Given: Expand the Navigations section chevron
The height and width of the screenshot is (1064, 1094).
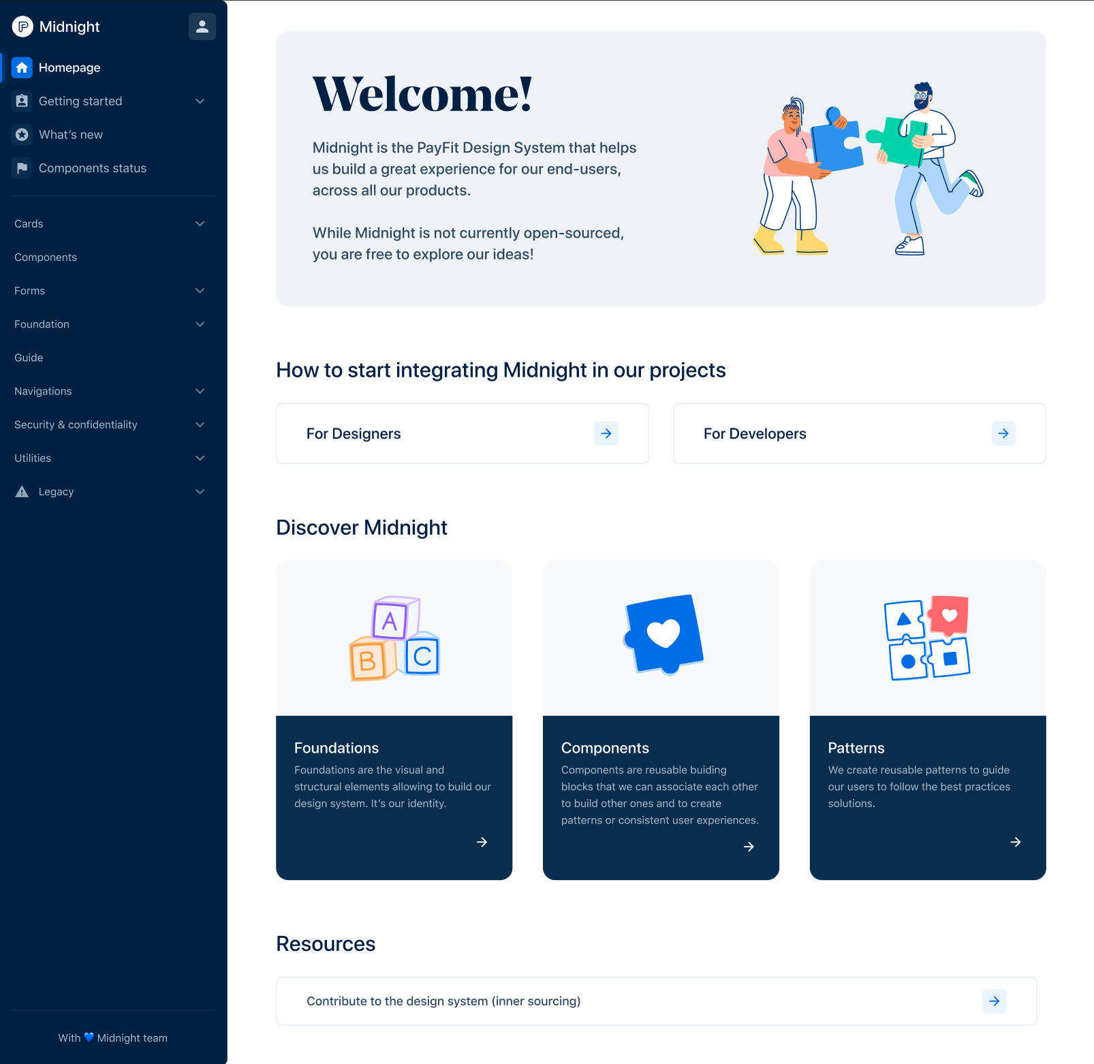Looking at the screenshot, I should [200, 391].
